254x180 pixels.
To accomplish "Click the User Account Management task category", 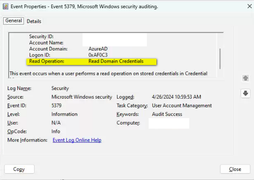I will pyautogui.click(x=182, y=105).
